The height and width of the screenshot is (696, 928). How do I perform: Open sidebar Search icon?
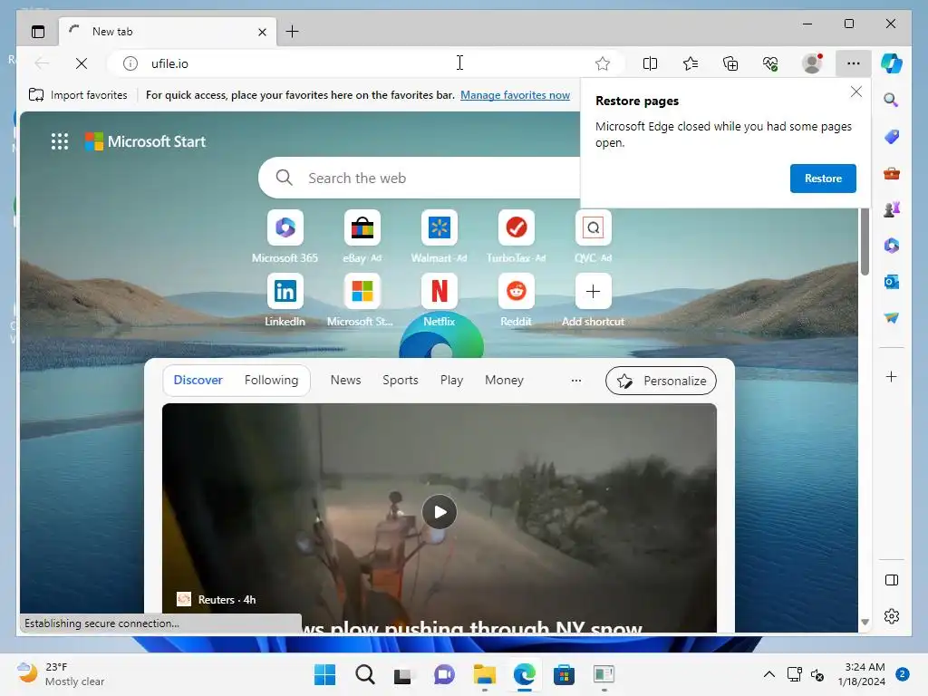point(892,100)
